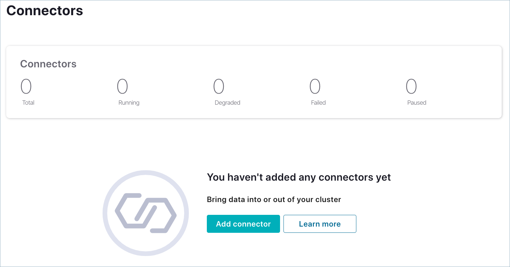Select the Total connectors count
Screen dimensions: 510x267
coord(26,86)
